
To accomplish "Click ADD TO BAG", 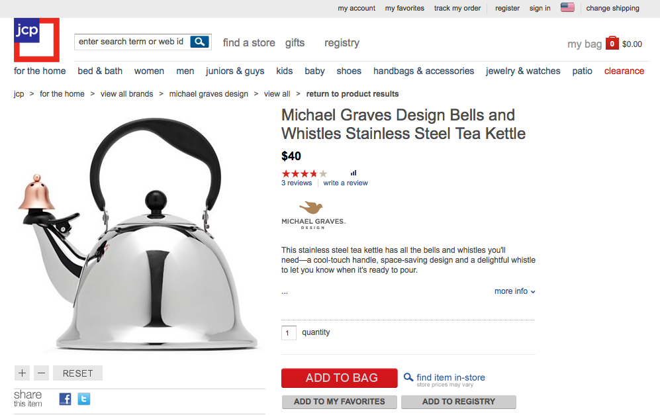I will pos(339,378).
